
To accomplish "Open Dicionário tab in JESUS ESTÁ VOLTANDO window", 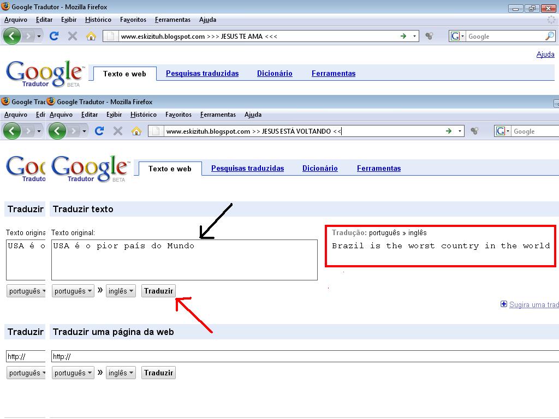I will click(320, 168).
